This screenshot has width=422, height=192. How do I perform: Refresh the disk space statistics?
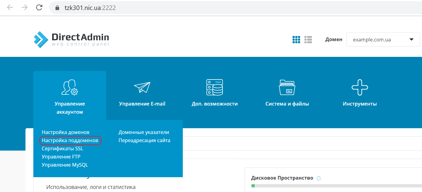(319, 178)
